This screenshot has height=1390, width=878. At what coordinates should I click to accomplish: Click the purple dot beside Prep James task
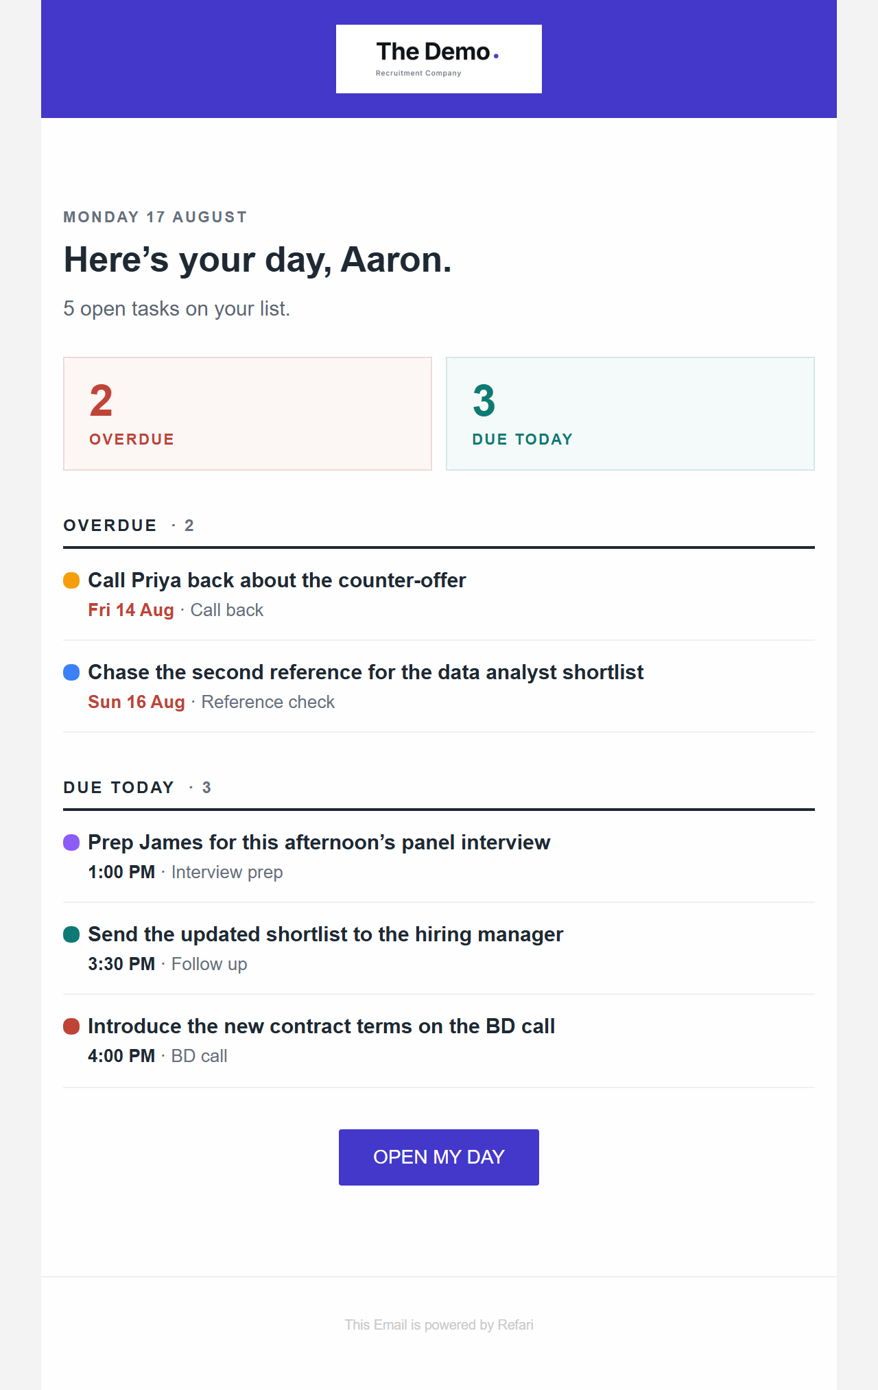click(x=71, y=843)
